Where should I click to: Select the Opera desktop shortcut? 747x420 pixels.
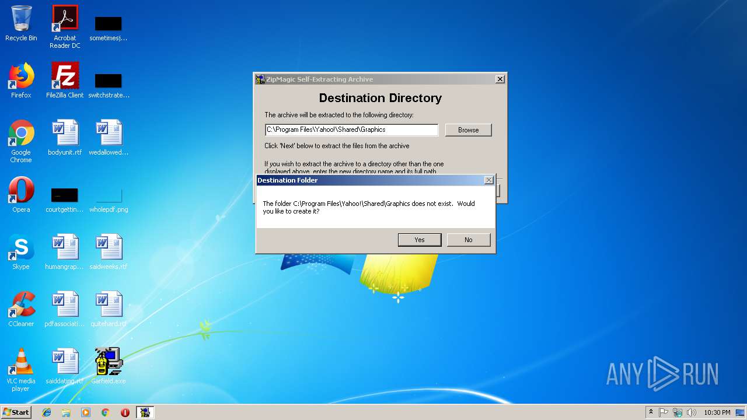tap(21, 195)
